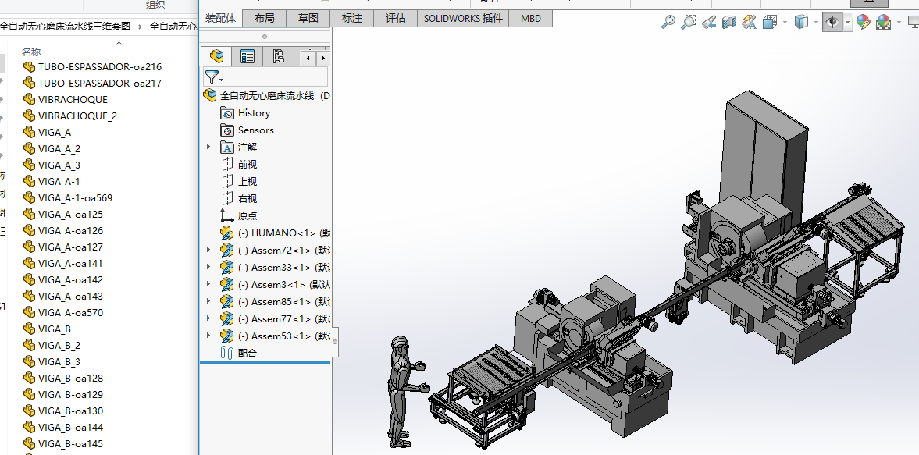Screen dimensions: 919x455
Task: Open the PropertyManager panel tab
Action: pyautogui.click(x=248, y=56)
